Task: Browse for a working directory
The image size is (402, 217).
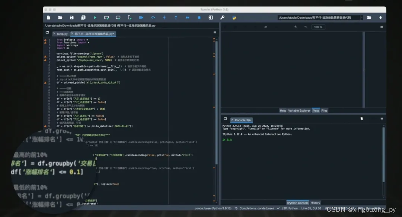Action: (369, 17)
